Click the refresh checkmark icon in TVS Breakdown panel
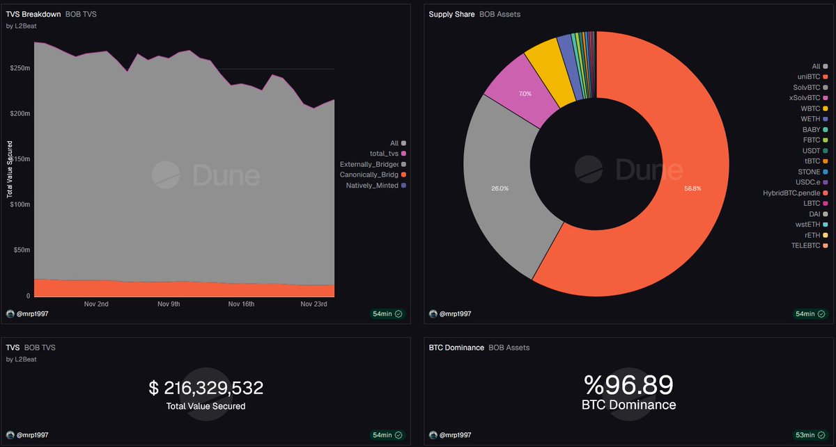Screen dimensions: 836x447 [398, 314]
